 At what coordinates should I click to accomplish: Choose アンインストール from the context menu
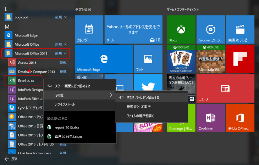point(79,104)
